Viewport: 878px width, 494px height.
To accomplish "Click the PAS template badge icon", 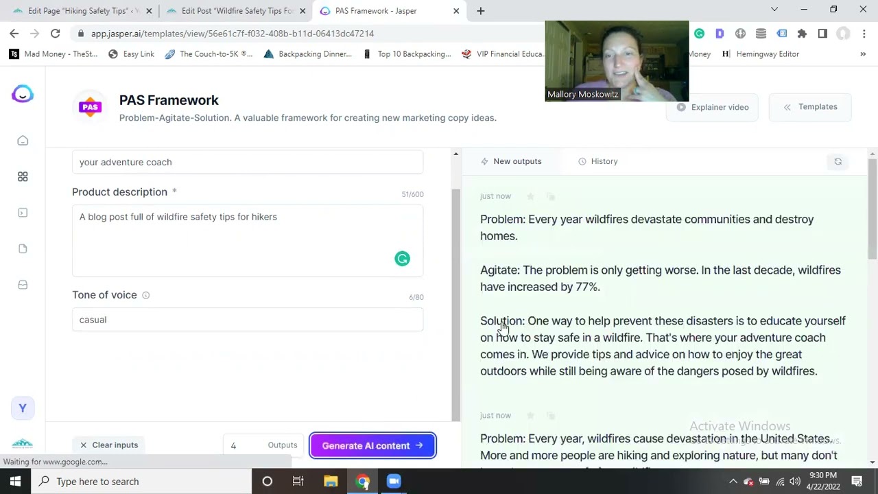I will point(90,106).
